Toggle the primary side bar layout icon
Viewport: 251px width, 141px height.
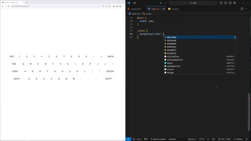pyautogui.click(x=221, y=3)
